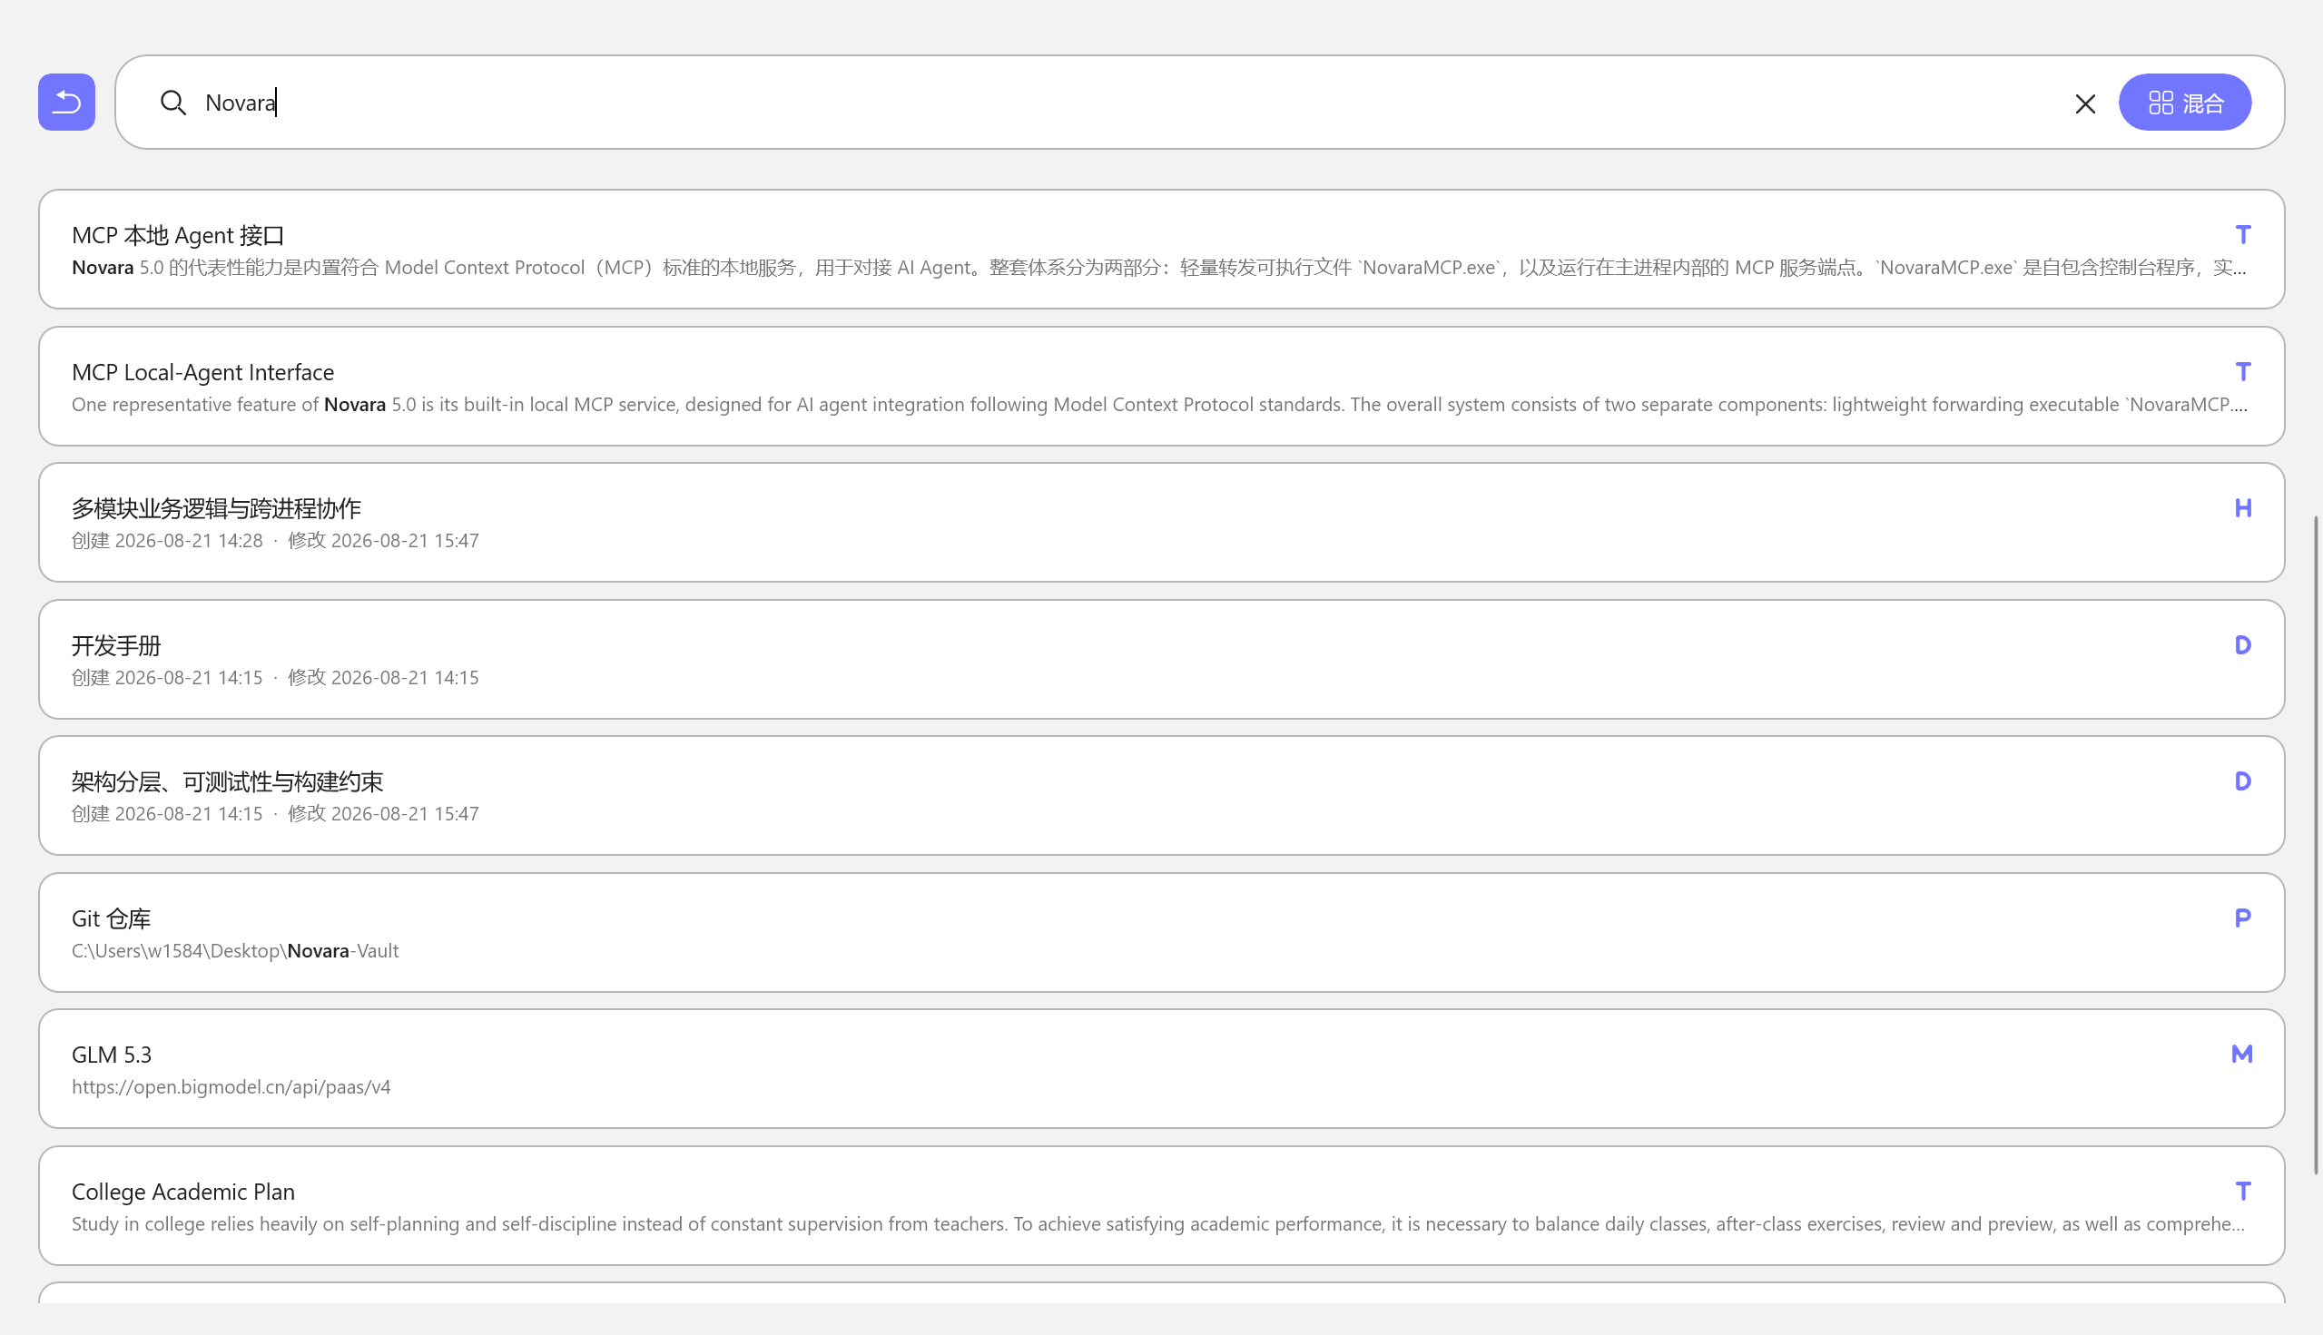The height and width of the screenshot is (1335, 2323).
Task: Click the timestamp line under 架构分层、可测试性与构建约束
Action: point(275,814)
